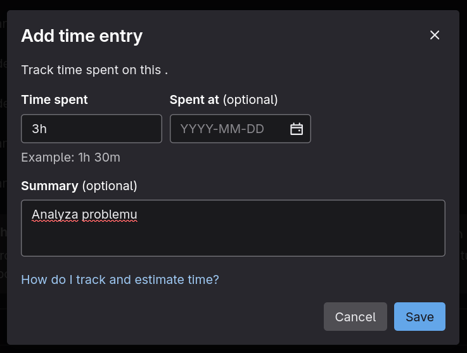Place cursor on the word 'problemu'
The height and width of the screenshot is (353, 467).
coord(110,215)
